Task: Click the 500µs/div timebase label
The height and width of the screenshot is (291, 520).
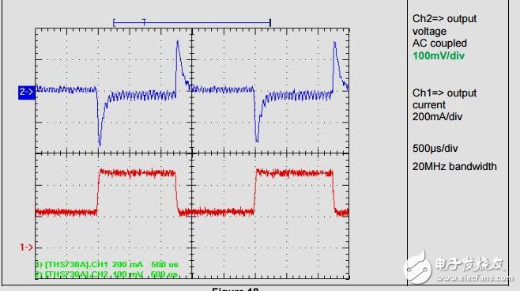Action: click(435, 148)
